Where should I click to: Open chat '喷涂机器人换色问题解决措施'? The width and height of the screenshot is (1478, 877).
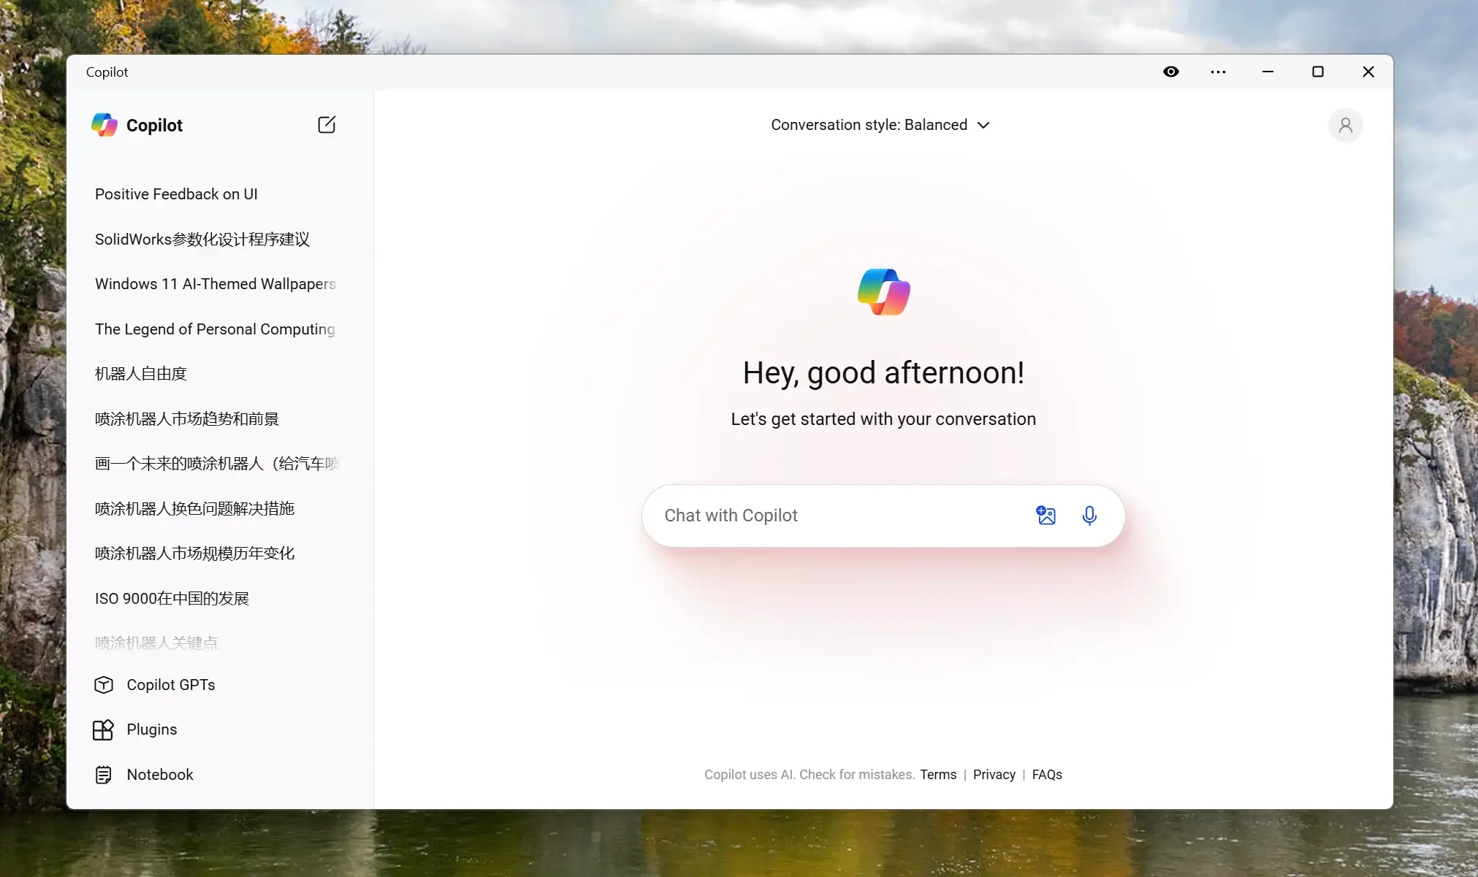coord(194,509)
